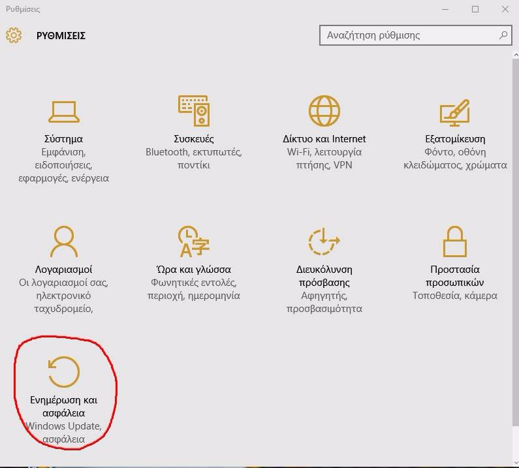Maximize the Ρυθμίσεις window
Image resolution: width=519 pixels, height=468 pixels.
pos(475,9)
